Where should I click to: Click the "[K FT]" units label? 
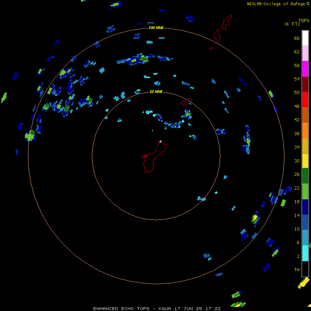coord(292,24)
